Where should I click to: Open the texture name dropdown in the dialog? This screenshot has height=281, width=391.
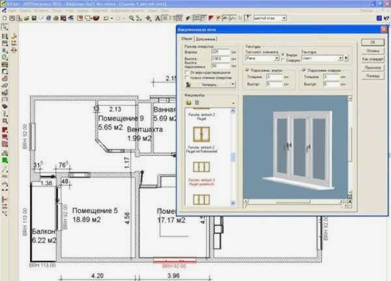coord(340,58)
